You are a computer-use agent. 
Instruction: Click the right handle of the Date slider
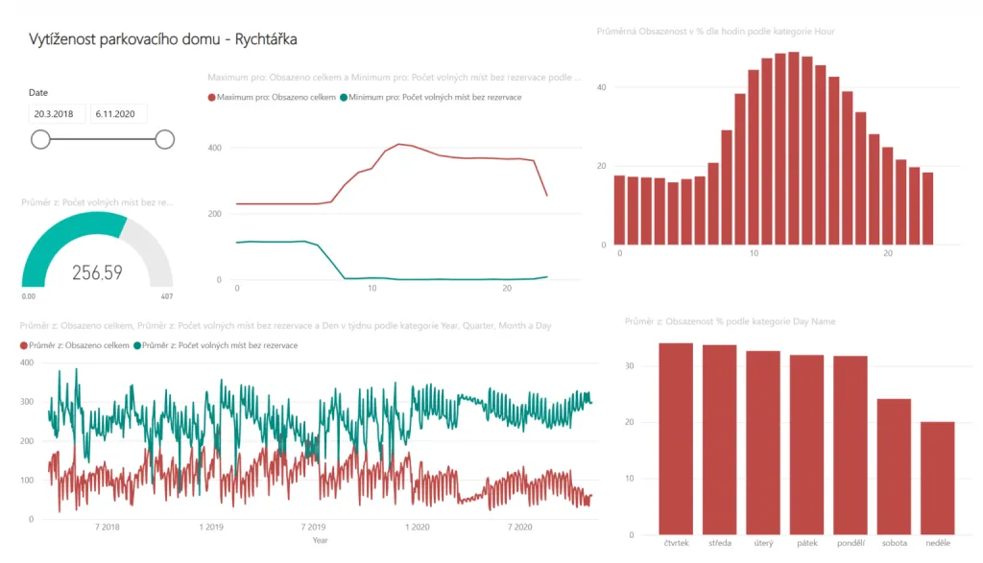click(x=165, y=140)
